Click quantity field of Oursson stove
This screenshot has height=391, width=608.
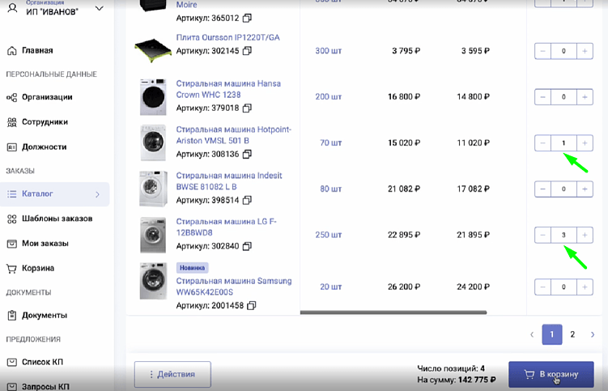coord(563,51)
